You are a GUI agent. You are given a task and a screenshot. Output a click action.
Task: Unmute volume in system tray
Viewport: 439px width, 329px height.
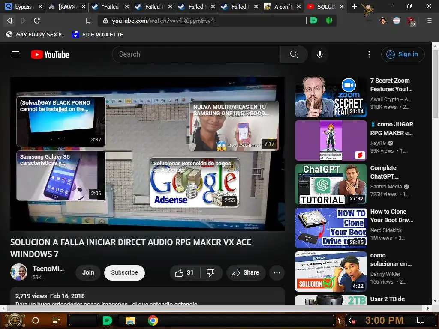click(x=352, y=320)
